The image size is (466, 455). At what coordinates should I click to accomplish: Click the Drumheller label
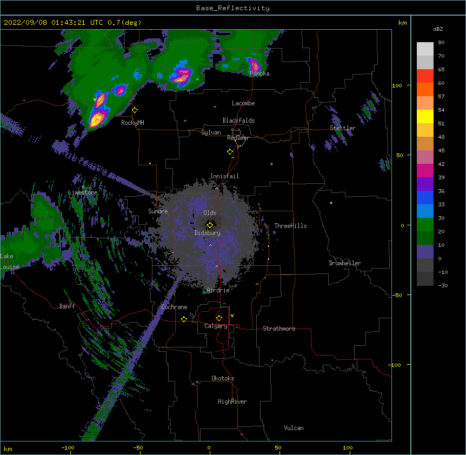[345, 263]
